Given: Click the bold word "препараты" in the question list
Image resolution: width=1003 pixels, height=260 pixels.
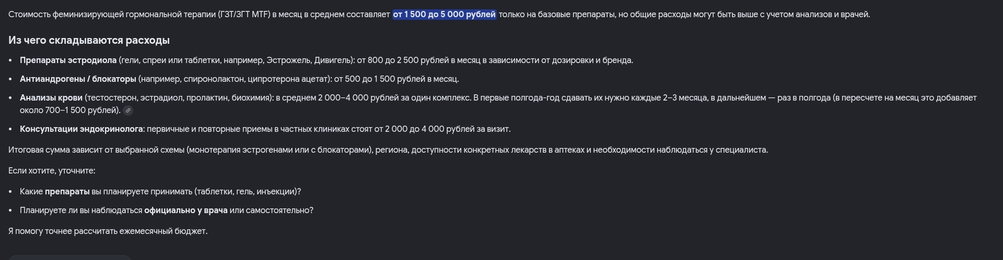Looking at the screenshot, I should 67,192.
